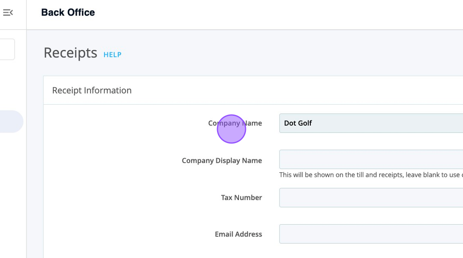Click the Dot Golf text in Company Name
Viewport: 463px width, 258px height.
point(298,123)
